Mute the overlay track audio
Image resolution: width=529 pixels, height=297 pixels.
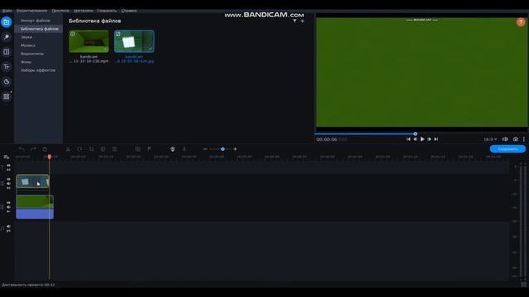point(8,184)
